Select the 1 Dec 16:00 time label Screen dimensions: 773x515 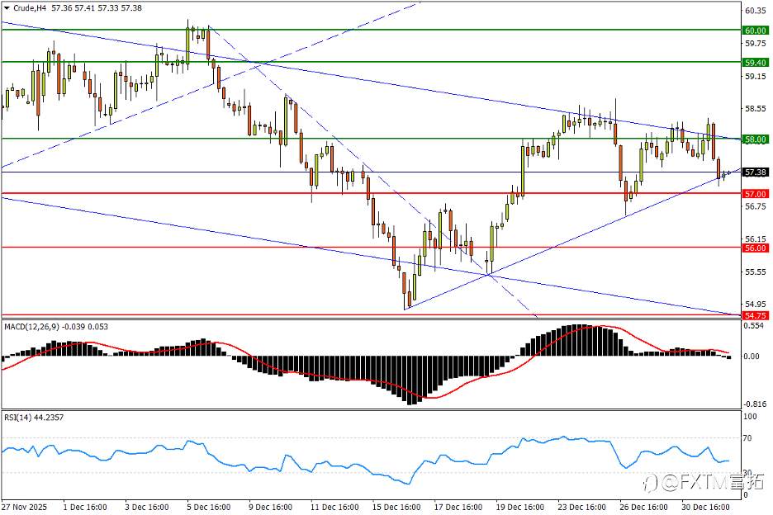pos(85,507)
